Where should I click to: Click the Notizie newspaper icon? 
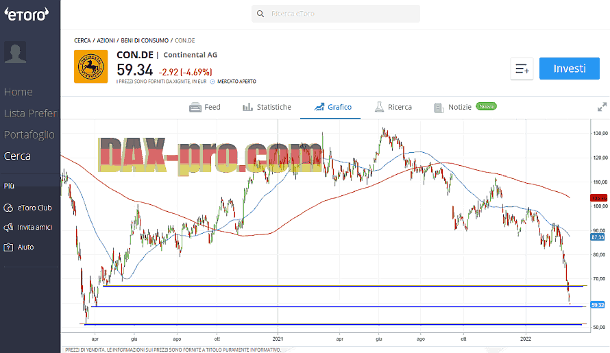coord(439,108)
